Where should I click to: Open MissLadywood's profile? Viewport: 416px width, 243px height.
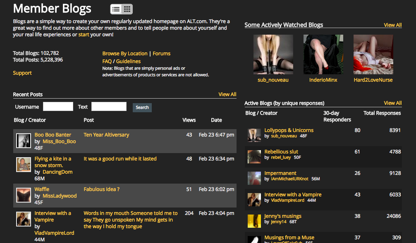click(60, 196)
